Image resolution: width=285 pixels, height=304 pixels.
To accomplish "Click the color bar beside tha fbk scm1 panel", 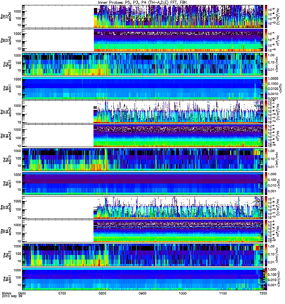I will pyautogui.click(x=266, y=88).
